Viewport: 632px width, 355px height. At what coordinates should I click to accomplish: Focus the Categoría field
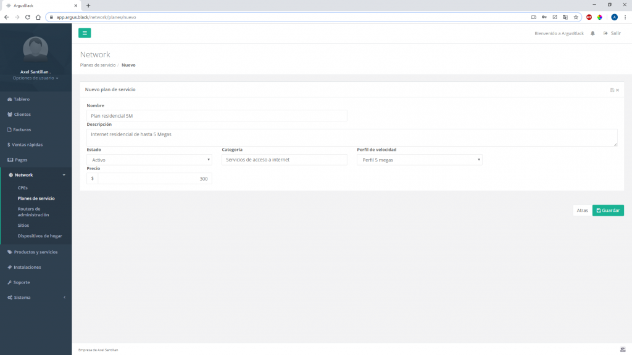[284, 160]
